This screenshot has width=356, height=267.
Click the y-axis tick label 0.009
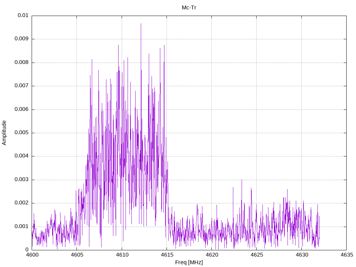pyautogui.click(x=22, y=39)
